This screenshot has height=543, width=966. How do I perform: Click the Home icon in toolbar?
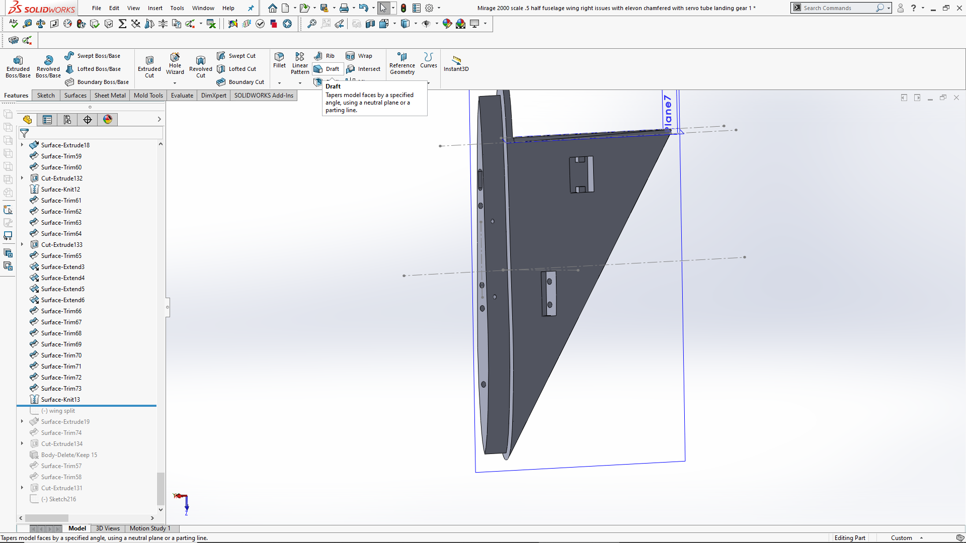tap(272, 8)
